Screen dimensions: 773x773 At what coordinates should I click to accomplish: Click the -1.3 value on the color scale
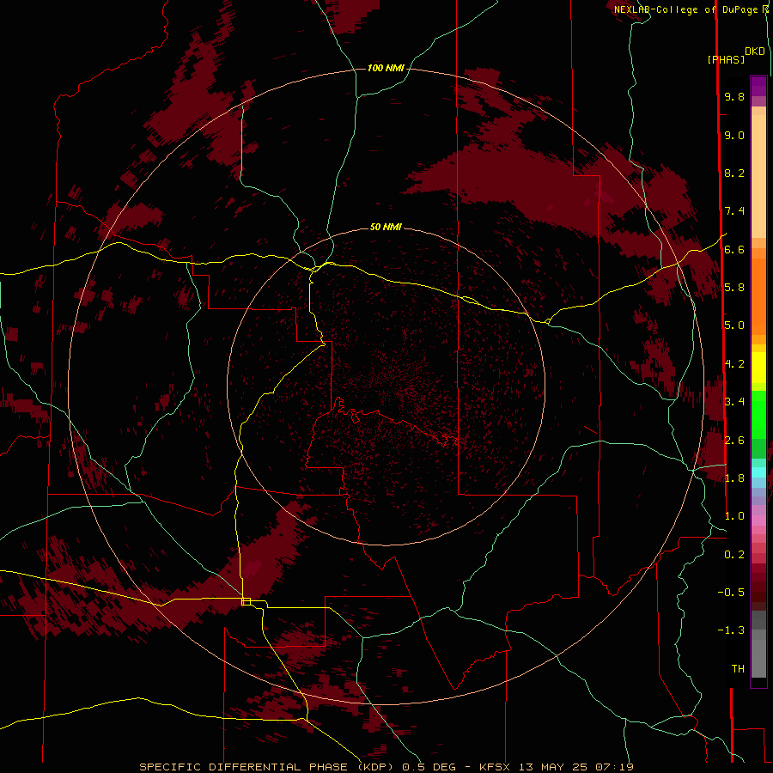click(x=731, y=630)
